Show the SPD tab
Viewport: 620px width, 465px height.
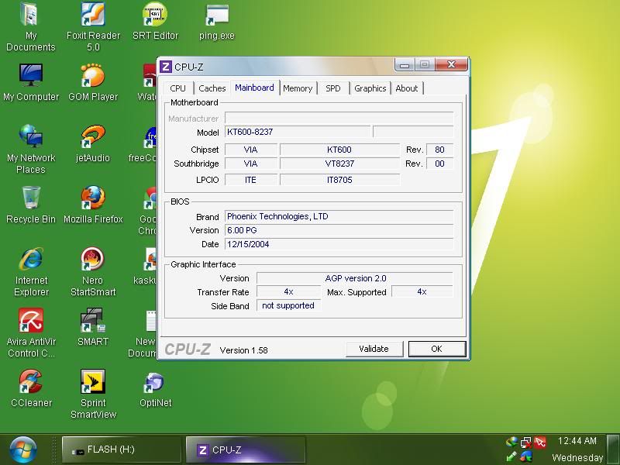pos(333,88)
